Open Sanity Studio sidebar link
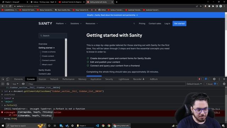Viewport: 227px width, 128px height. click(x=45, y=70)
